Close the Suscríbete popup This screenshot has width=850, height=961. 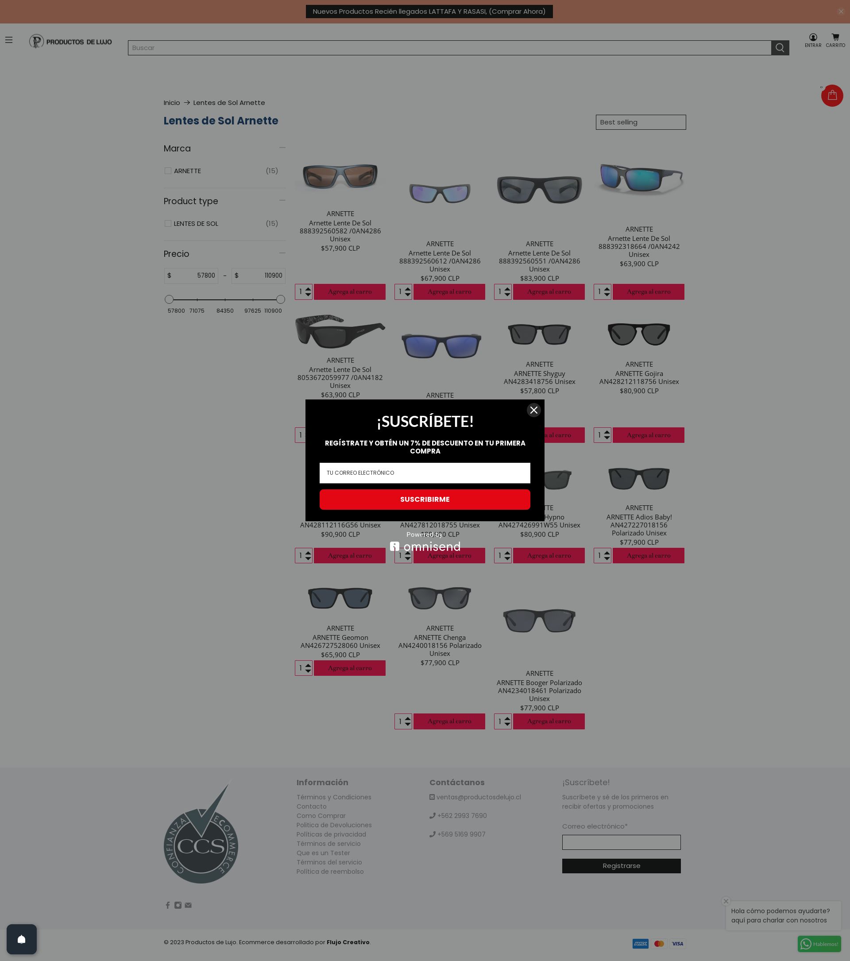coord(534,410)
